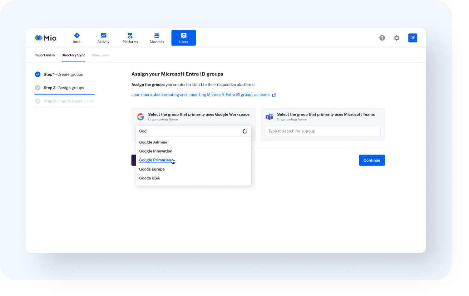Select Step 2 - Assign groups
This screenshot has width=469, height=296.
pos(64,88)
